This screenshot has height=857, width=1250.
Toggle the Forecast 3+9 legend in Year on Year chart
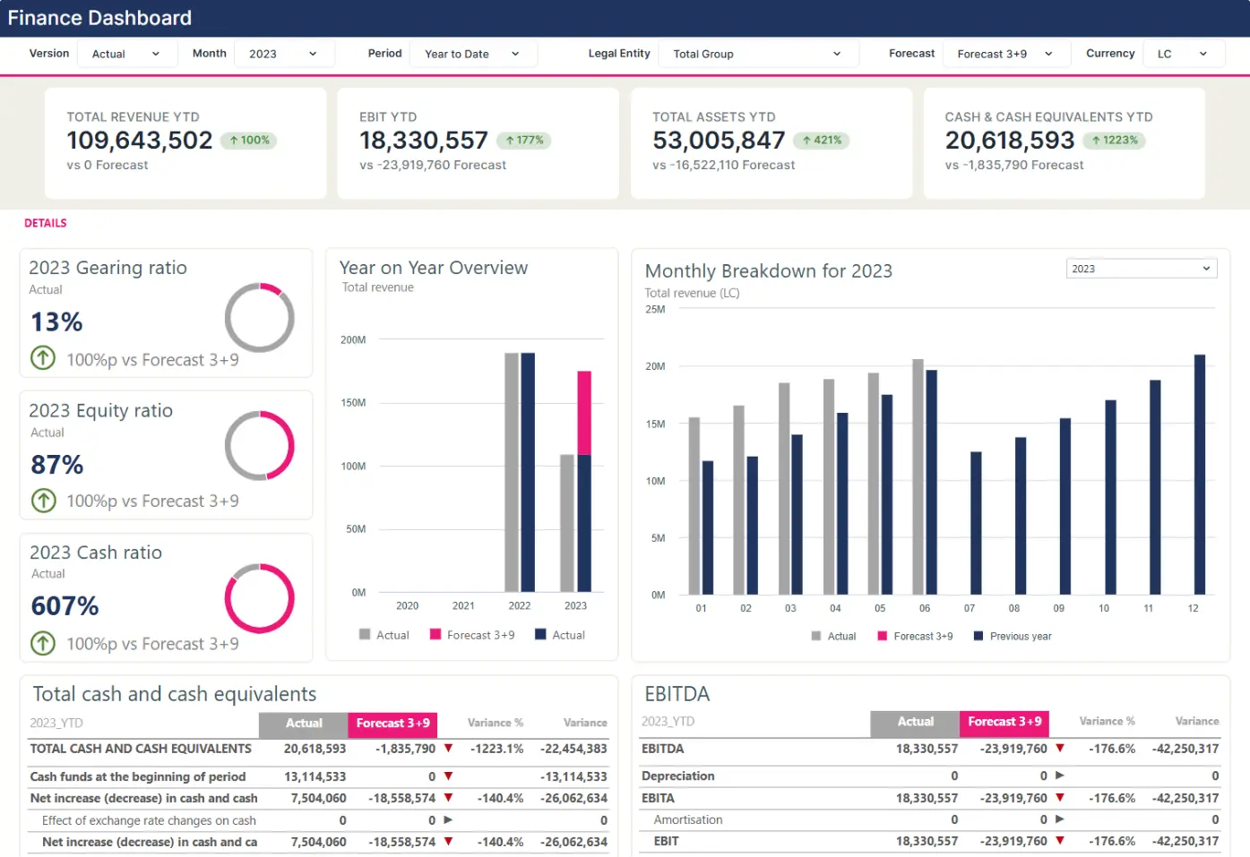click(x=472, y=635)
